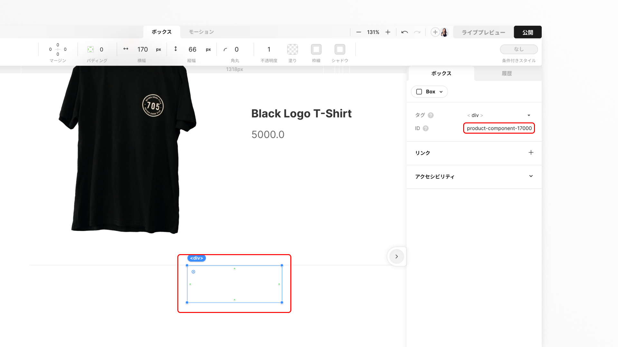The image size is (618, 347).
Task: Edit the padding value 0
Action: point(101,49)
